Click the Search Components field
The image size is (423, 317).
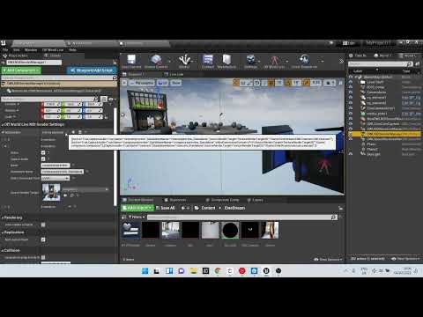[x=59, y=77]
